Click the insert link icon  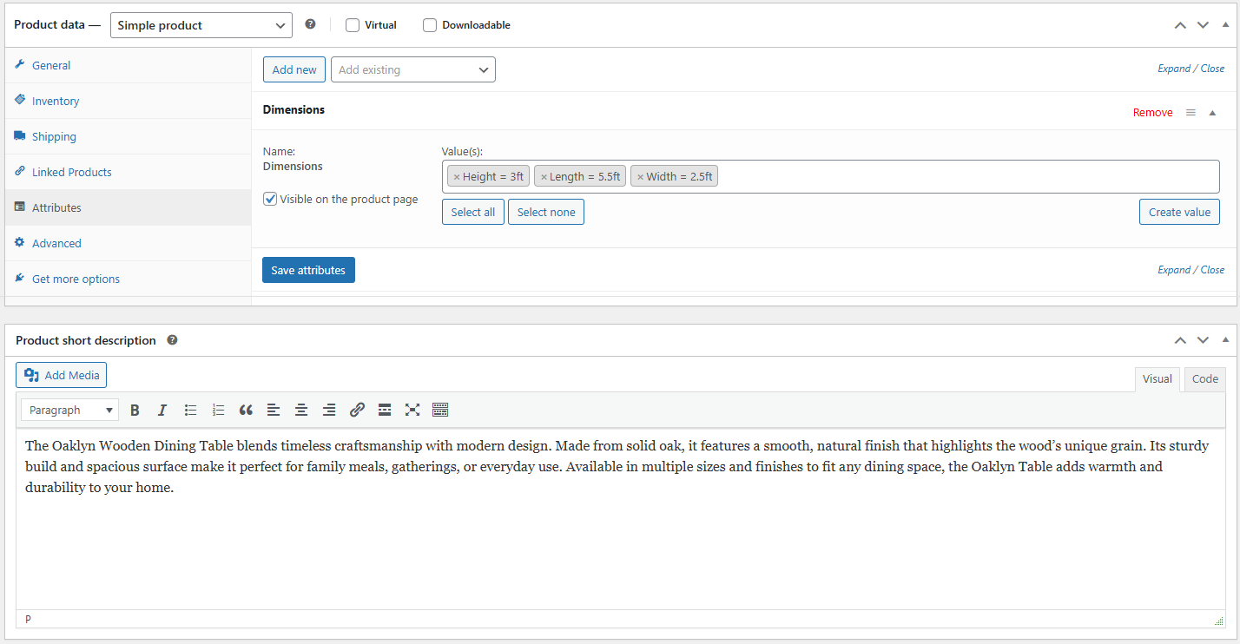coord(357,411)
